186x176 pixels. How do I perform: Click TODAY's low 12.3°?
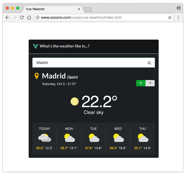tap(49, 148)
